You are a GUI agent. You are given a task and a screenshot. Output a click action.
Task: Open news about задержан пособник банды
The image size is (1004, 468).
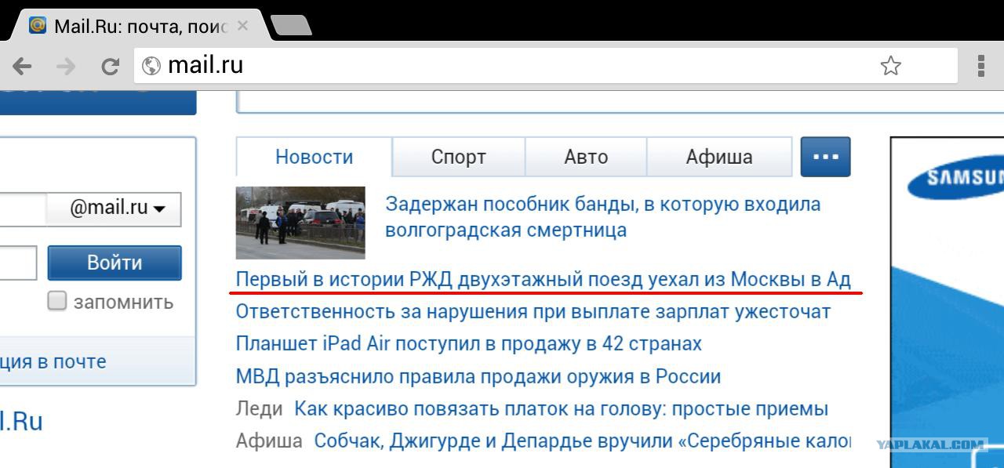602,217
